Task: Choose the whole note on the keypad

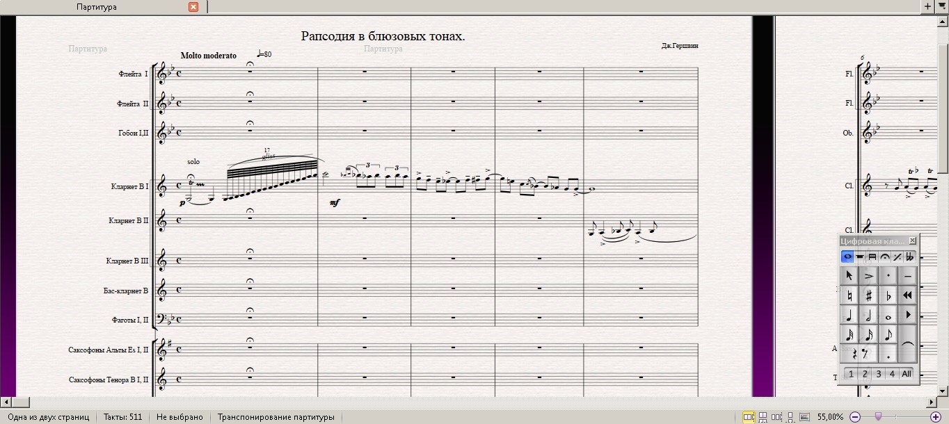Action: click(x=888, y=315)
